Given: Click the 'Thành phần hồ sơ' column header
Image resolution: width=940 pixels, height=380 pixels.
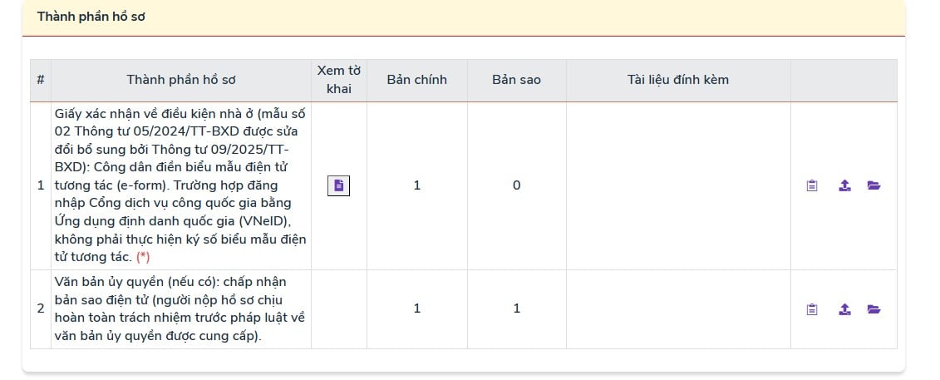Looking at the screenshot, I should [181, 80].
